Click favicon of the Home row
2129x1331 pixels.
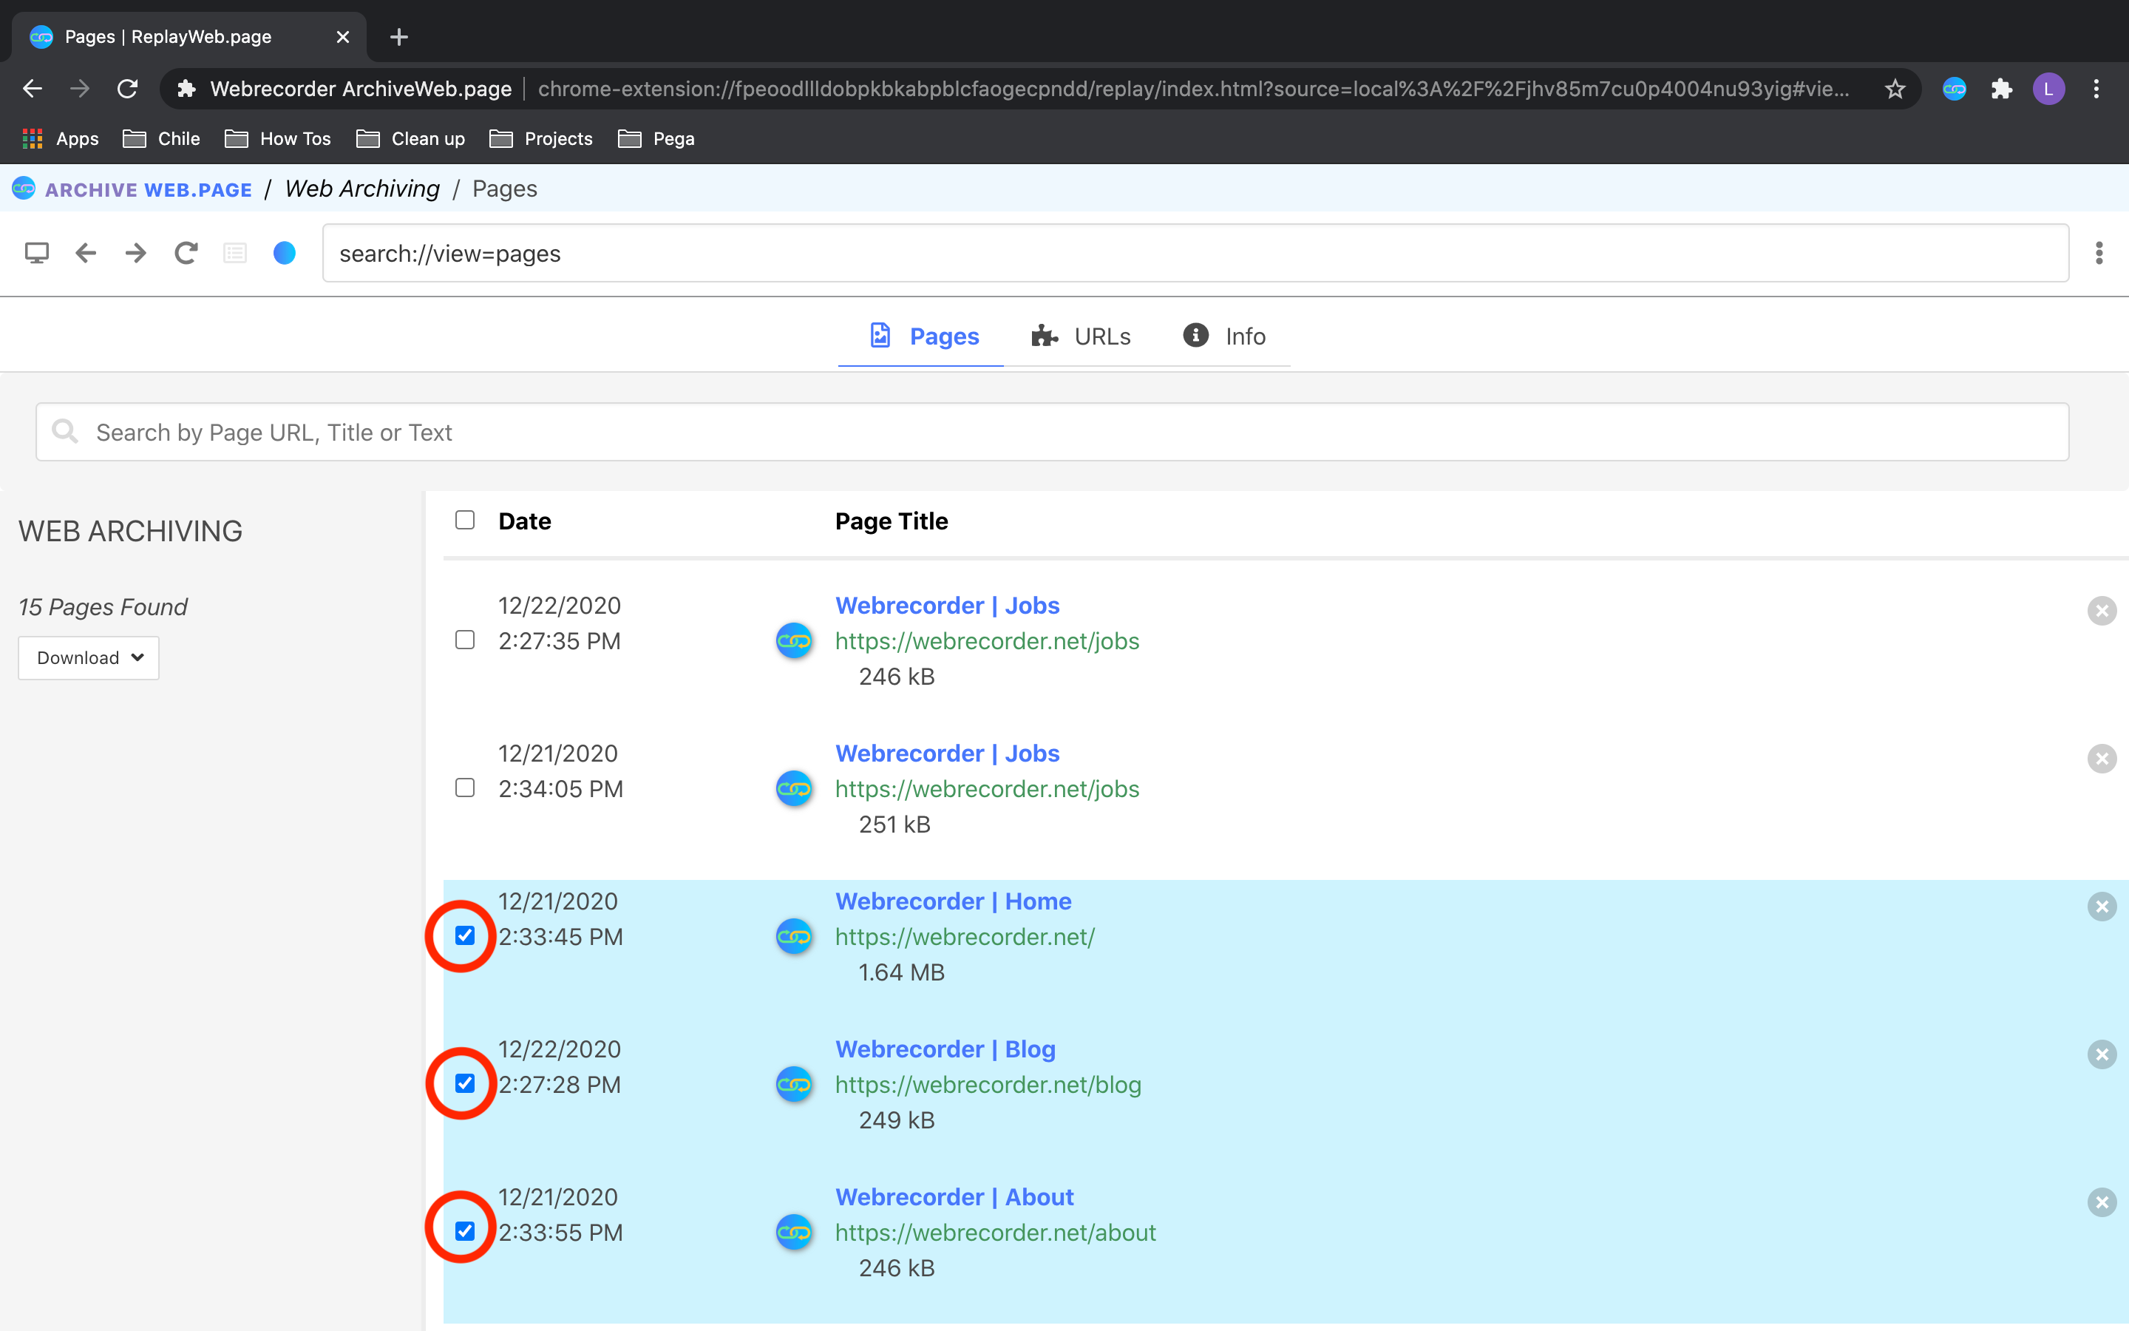tap(793, 937)
